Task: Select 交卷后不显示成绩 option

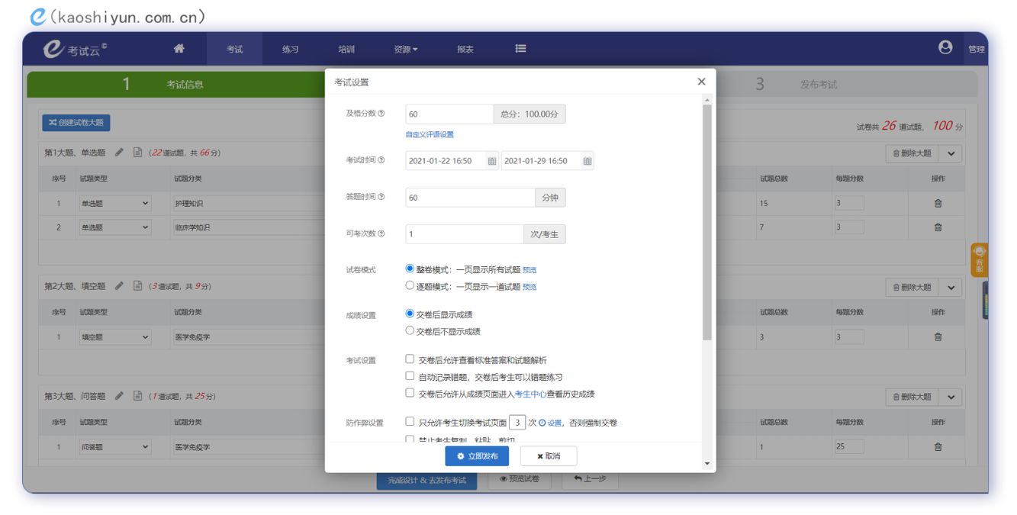Action: (410, 331)
